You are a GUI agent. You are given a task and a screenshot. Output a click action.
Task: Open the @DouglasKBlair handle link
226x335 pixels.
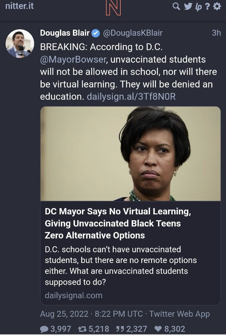coord(133,33)
